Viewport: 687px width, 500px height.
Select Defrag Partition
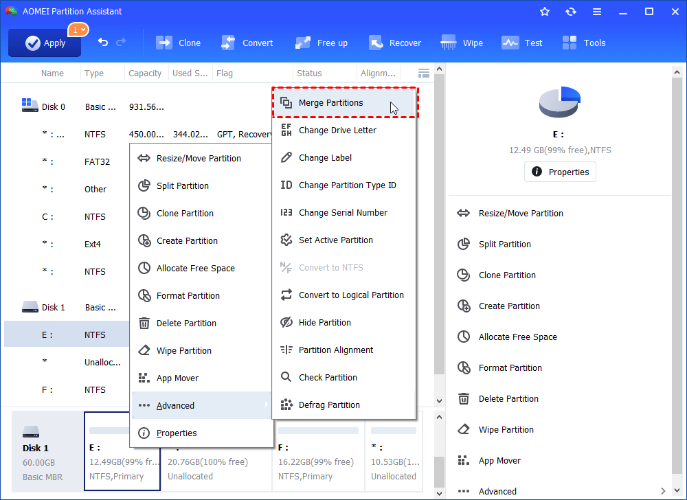point(344,405)
